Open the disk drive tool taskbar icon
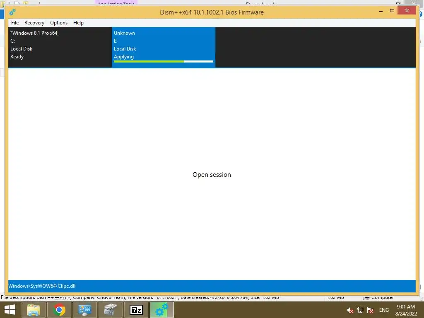The width and height of the screenshot is (424, 318). (110, 310)
